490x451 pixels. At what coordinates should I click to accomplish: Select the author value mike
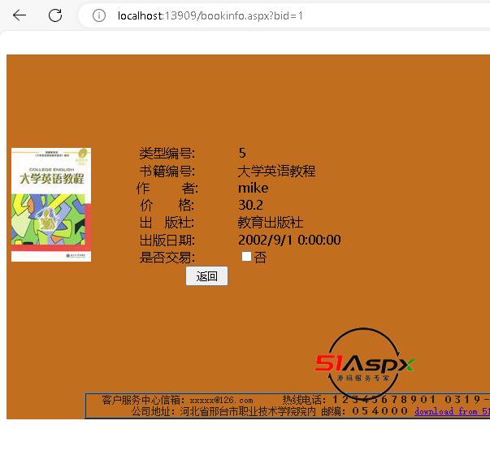(253, 188)
